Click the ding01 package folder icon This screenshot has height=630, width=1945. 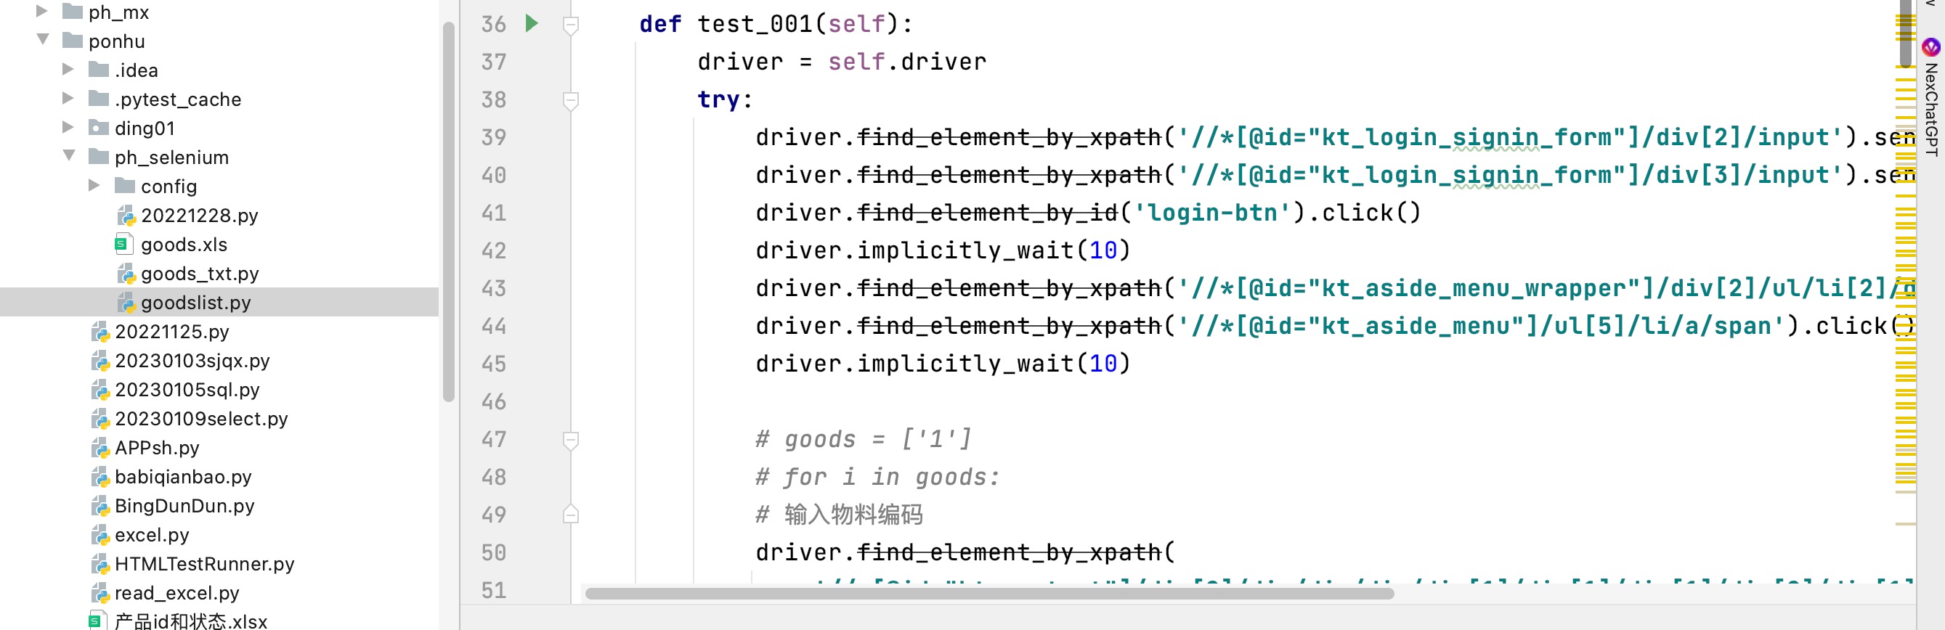tap(99, 128)
